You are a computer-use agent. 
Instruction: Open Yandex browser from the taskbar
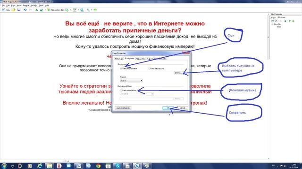[59, 166]
